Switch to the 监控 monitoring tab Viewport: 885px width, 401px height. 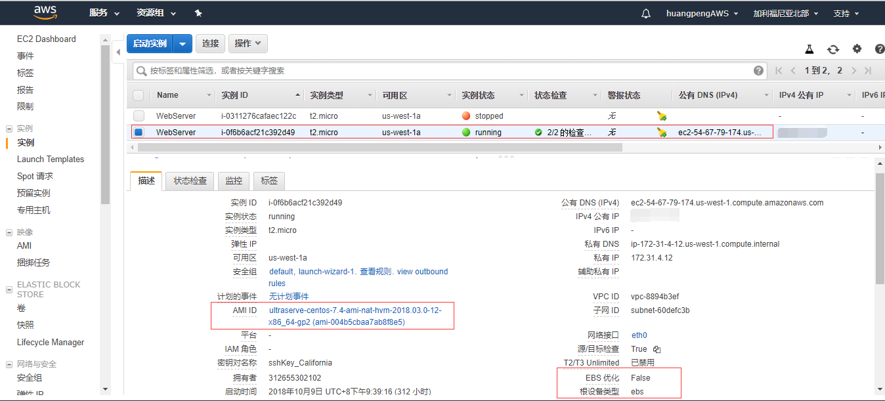(x=234, y=181)
